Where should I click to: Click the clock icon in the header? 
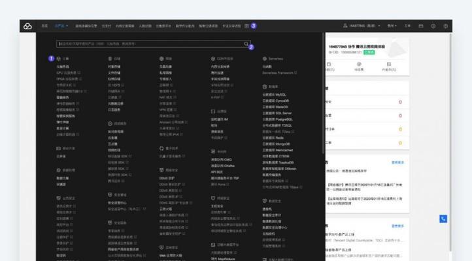(433, 26)
